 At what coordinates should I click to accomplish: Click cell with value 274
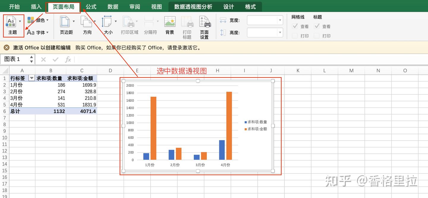click(51, 91)
